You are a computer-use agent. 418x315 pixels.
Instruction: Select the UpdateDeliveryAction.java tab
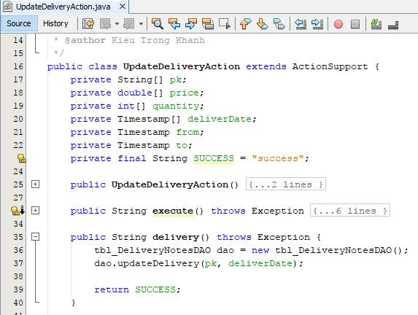click(64, 7)
